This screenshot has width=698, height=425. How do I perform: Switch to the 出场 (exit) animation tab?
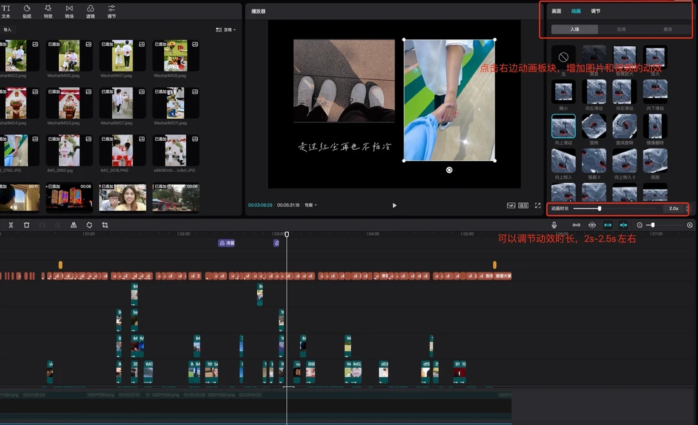pos(621,29)
